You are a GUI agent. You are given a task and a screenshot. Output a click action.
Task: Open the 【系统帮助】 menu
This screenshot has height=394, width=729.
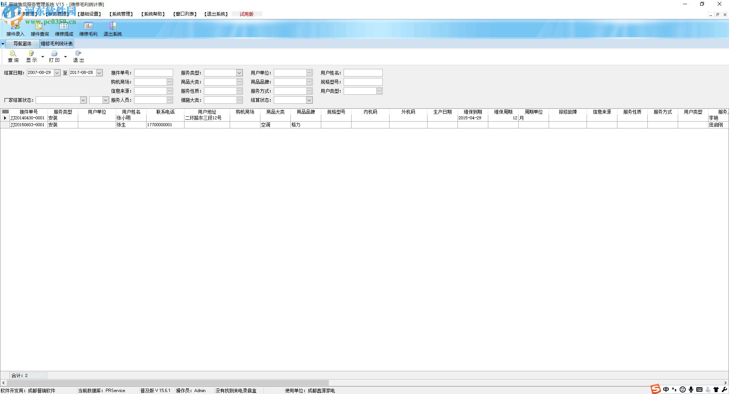click(x=153, y=14)
